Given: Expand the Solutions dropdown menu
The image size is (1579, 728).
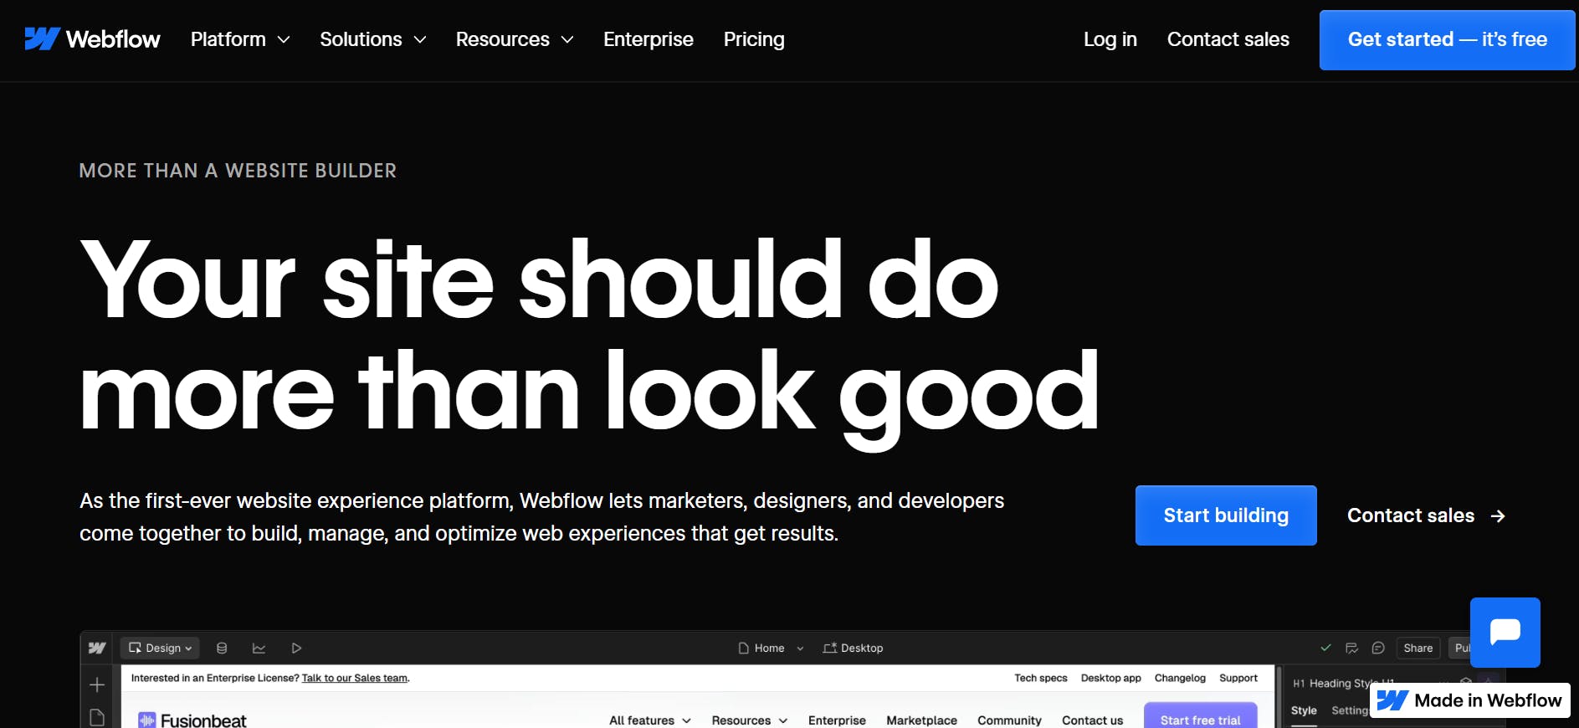Looking at the screenshot, I should point(373,39).
